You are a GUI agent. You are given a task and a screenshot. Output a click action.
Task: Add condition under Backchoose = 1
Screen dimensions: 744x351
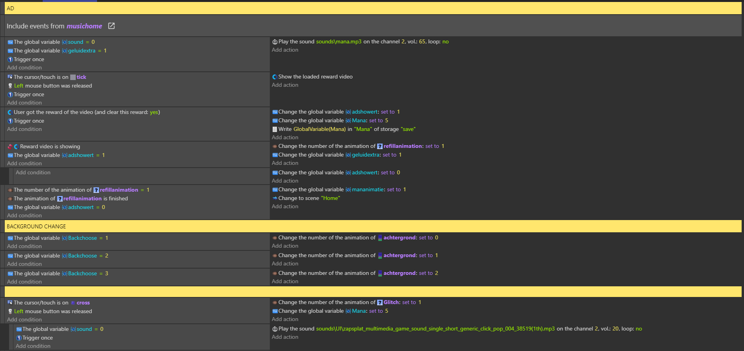(x=24, y=246)
